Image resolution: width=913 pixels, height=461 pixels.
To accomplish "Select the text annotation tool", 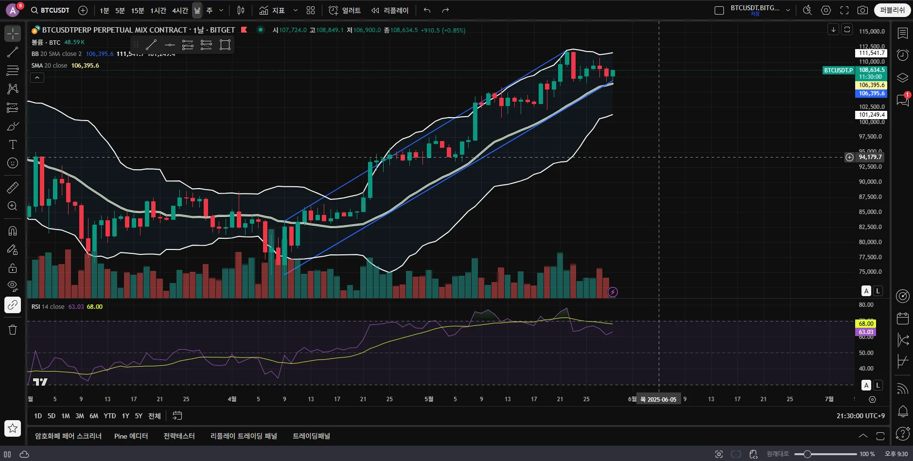I will (13, 144).
